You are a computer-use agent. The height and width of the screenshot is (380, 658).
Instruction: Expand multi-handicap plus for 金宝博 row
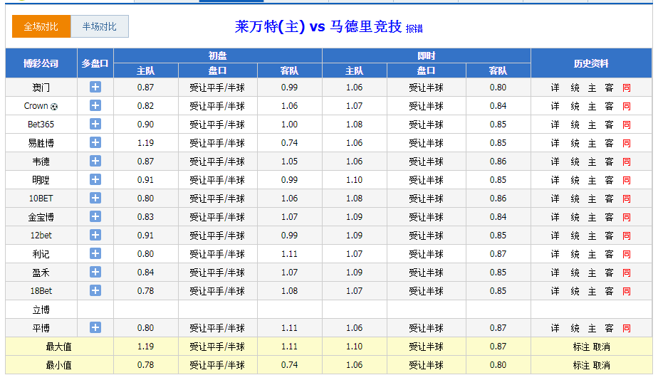point(95,216)
